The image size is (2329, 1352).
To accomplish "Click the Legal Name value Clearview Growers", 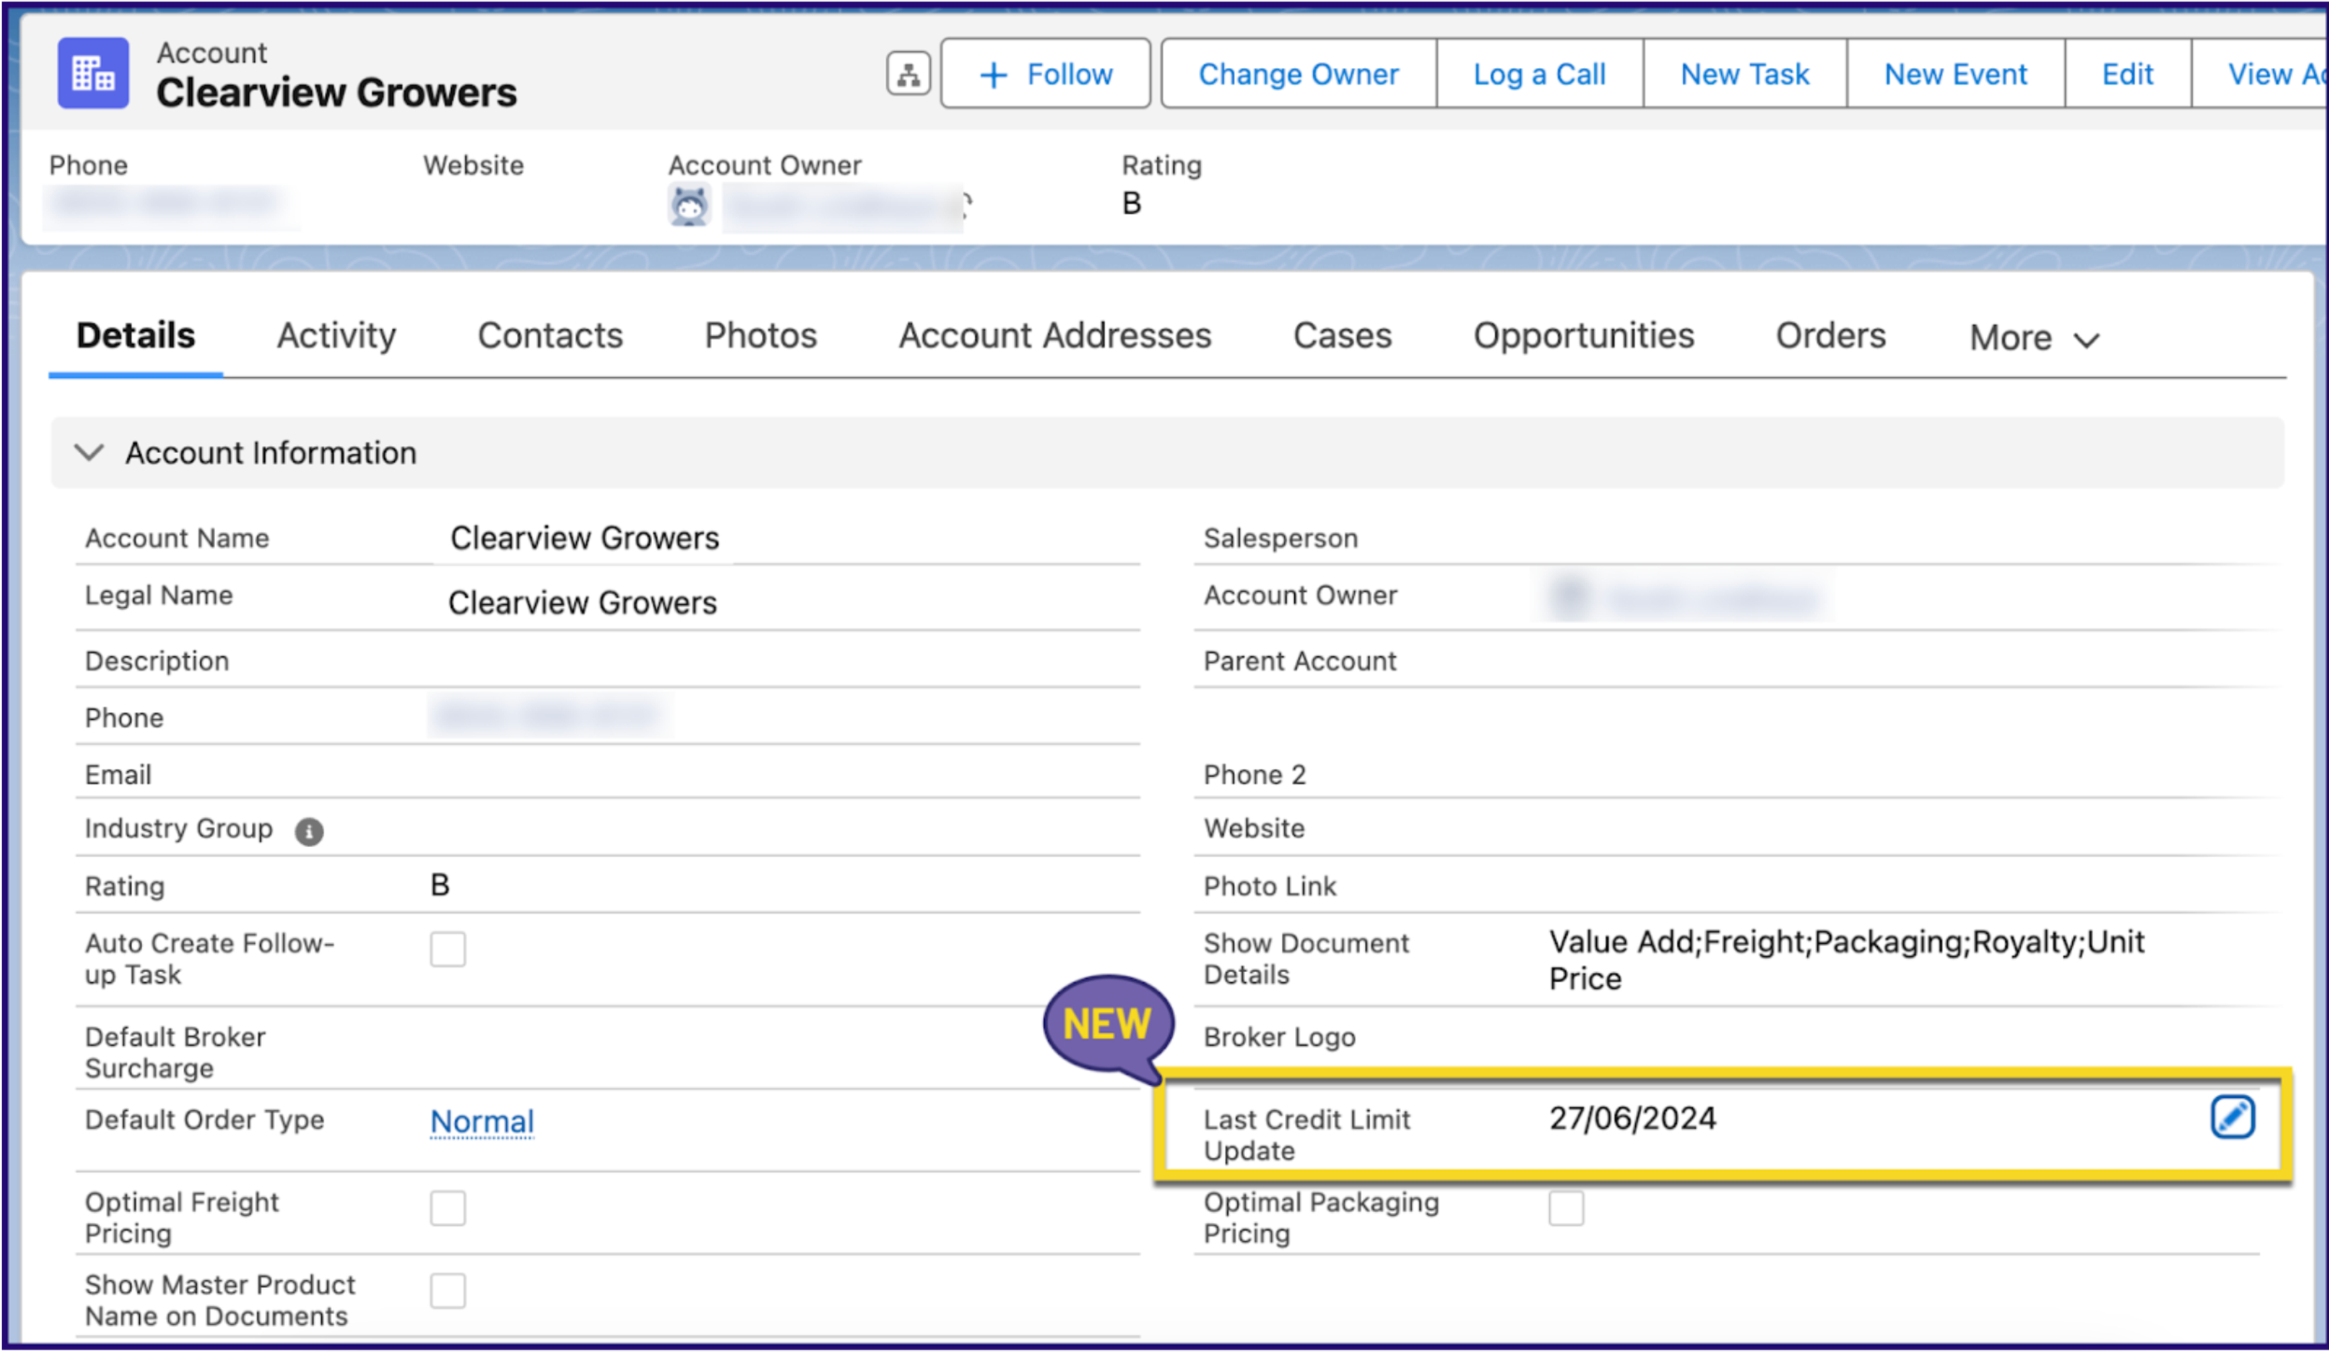I will point(582,602).
